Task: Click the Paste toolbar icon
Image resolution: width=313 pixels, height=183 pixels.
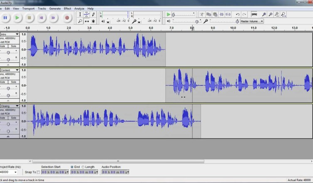Action: click(x=215, y=15)
